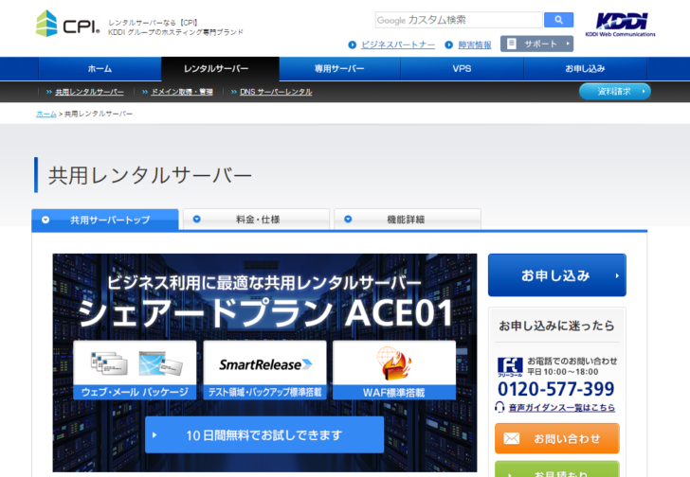Viewport: 690px width, 477px height.
Task: Click ウェブ・メール パッケージ card
Action: [x=135, y=370]
